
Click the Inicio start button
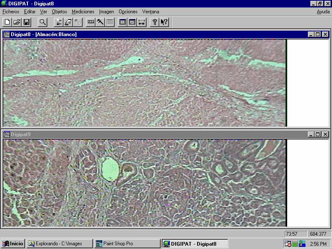pyautogui.click(x=13, y=244)
